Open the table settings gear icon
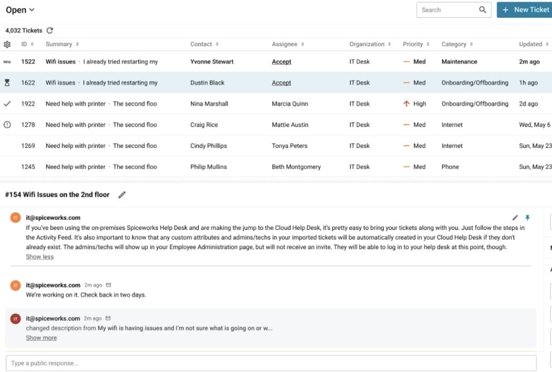This screenshot has width=552, height=372. pyautogui.click(x=7, y=44)
